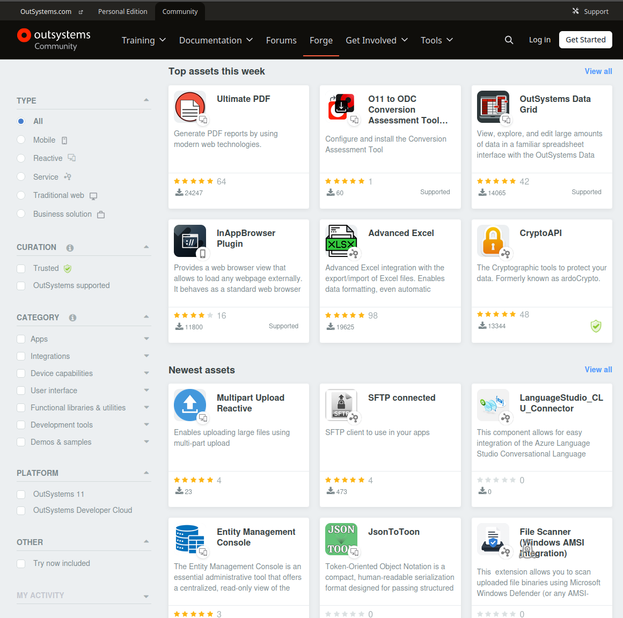
Task: Click the info icon beside Curation
Action: click(x=70, y=248)
